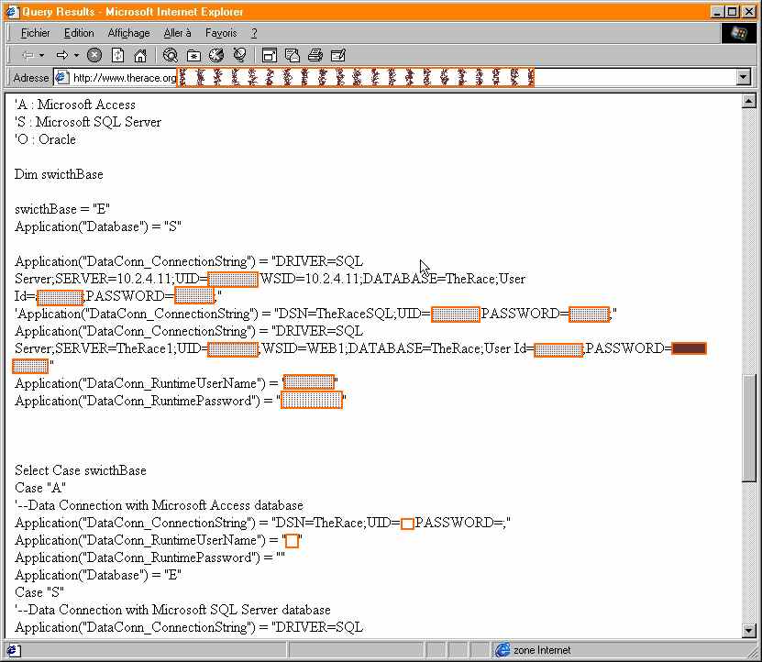Click the first DataConn_RuntimePassword line
This screenshot has height=662, width=762.
click(x=181, y=401)
